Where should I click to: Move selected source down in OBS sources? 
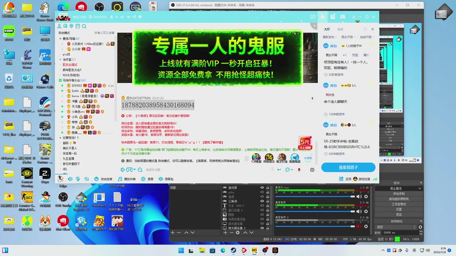(251, 233)
